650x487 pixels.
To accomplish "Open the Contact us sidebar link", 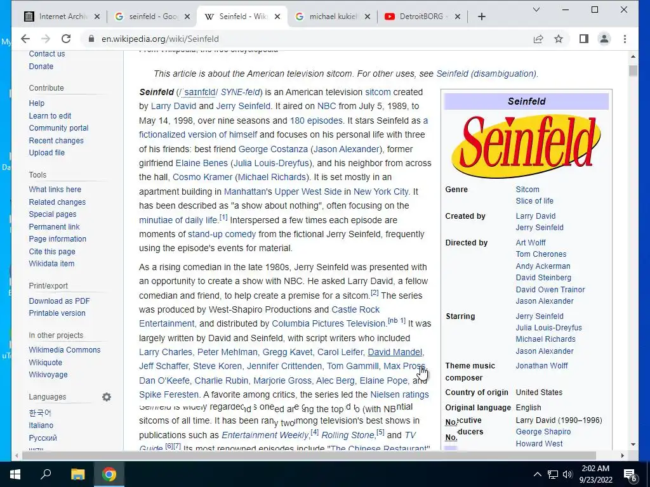I will 47,54.
